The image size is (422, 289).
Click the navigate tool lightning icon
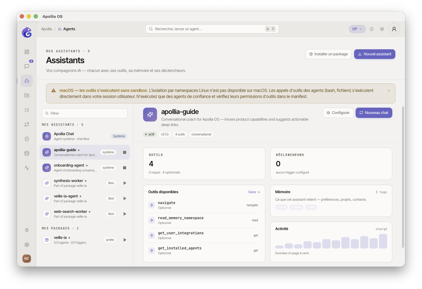[152, 205]
